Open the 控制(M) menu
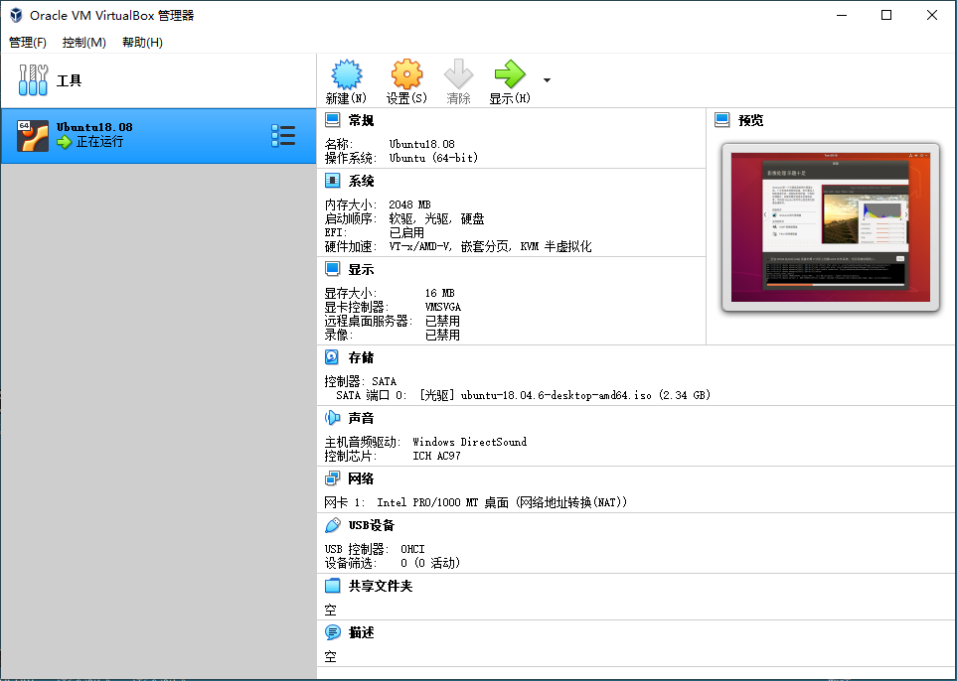 pos(83,43)
